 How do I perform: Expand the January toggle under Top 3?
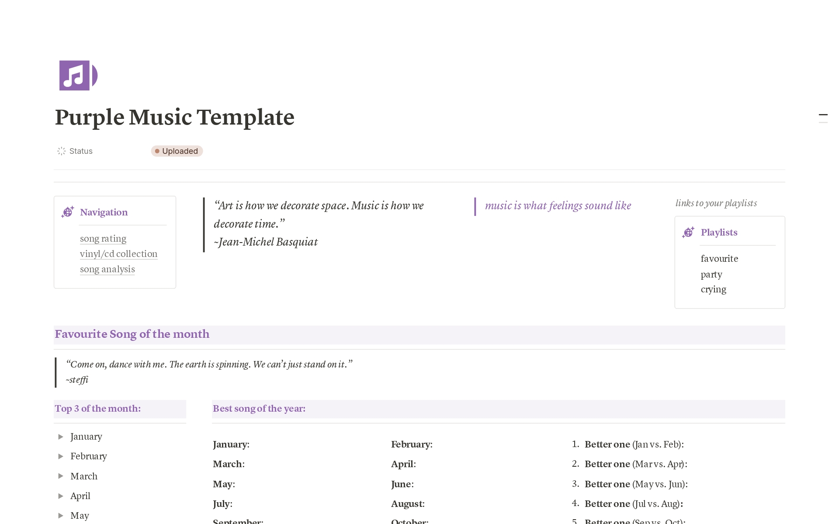pos(61,436)
